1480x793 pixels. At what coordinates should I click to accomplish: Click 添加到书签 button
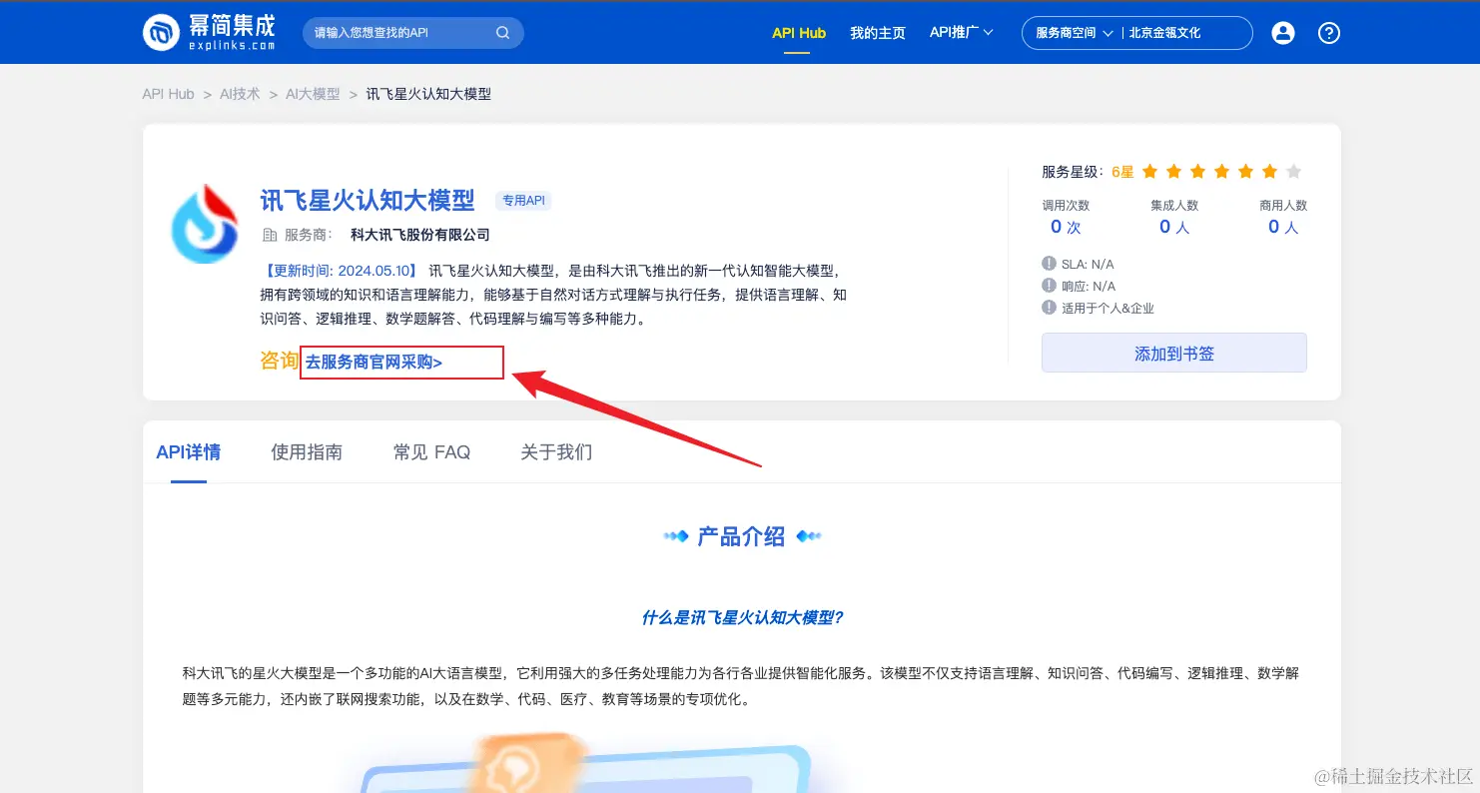click(x=1173, y=353)
